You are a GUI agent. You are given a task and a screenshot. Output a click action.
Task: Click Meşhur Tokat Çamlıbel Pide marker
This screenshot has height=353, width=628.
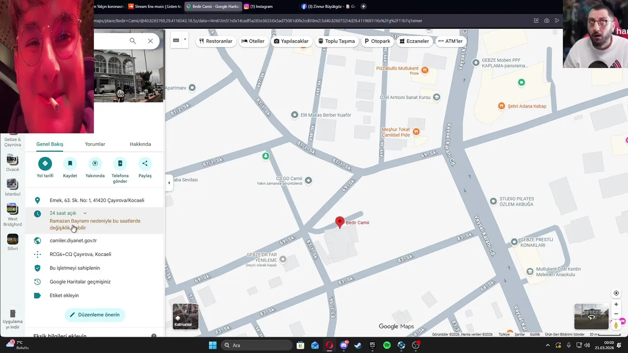[x=416, y=131]
